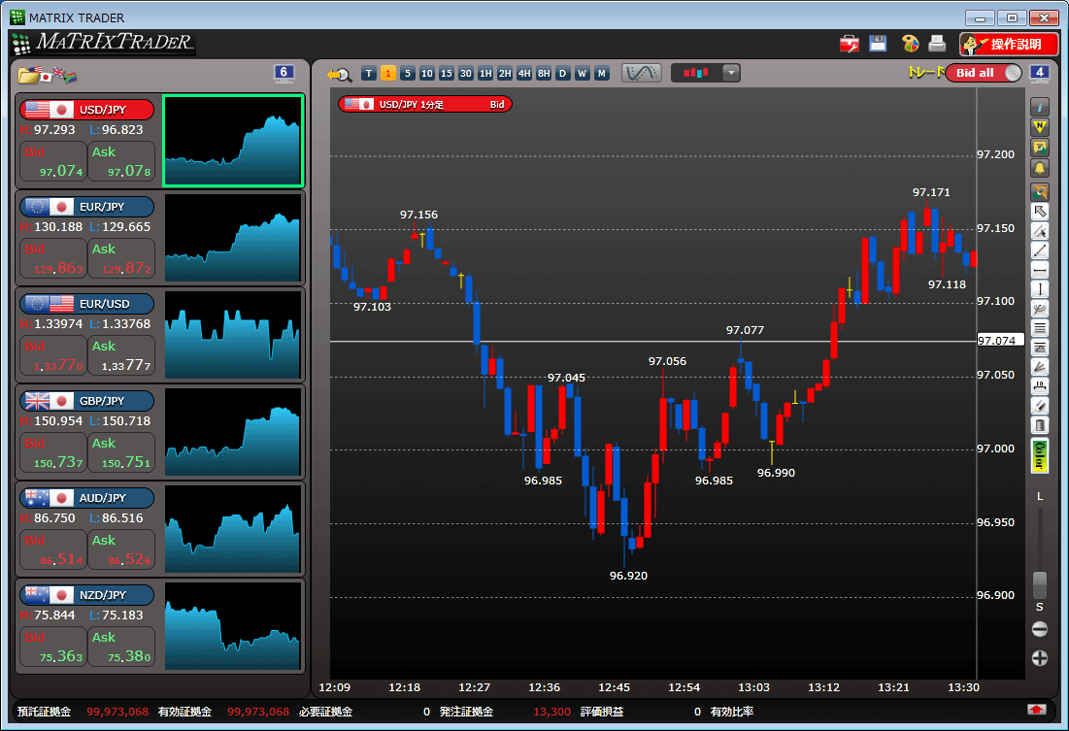Click the blue floppy disk save icon
This screenshot has height=731, width=1069.
[x=878, y=44]
